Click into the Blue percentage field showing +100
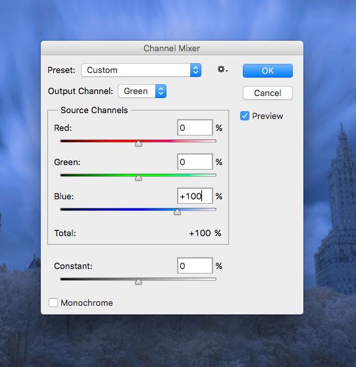The height and width of the screenshot is (367, 356). coord(195,196)
